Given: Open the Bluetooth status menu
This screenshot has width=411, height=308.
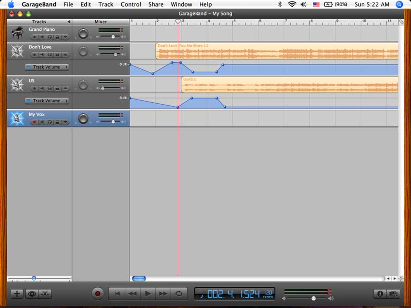Looking at the screenshot, I should point(279,5).
